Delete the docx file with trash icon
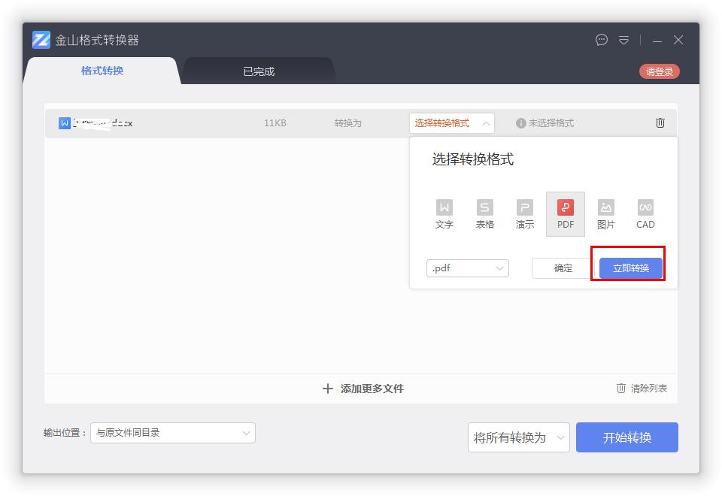Image resolution: width=722 pixels, height=496 pixels. click(660, 122)
